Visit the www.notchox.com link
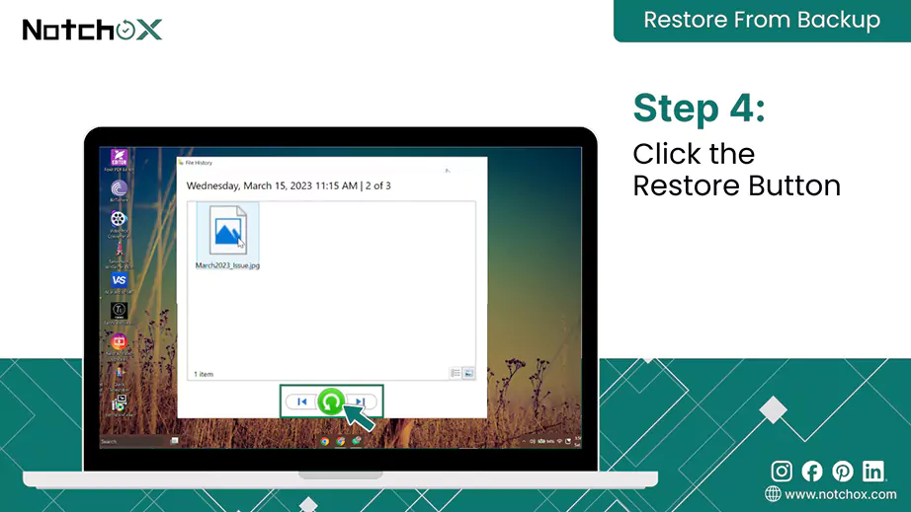This screenshot has height=512, width=911. coord(840,494)
